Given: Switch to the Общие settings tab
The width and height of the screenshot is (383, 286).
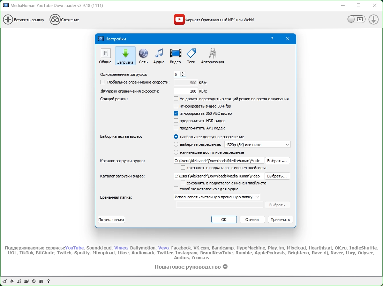Looking at the screenshot, I should pos(105,56).
